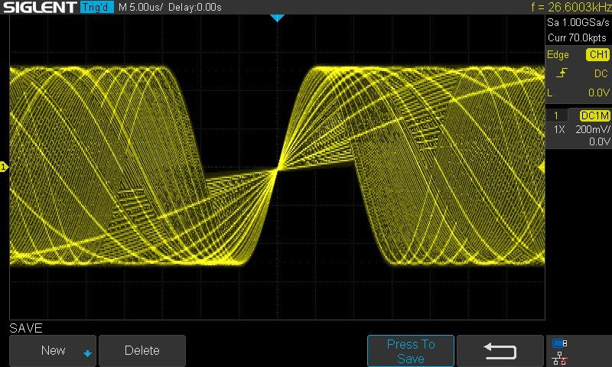Click the Curr 70.0kpts memory depth

[x=577, y=37]
